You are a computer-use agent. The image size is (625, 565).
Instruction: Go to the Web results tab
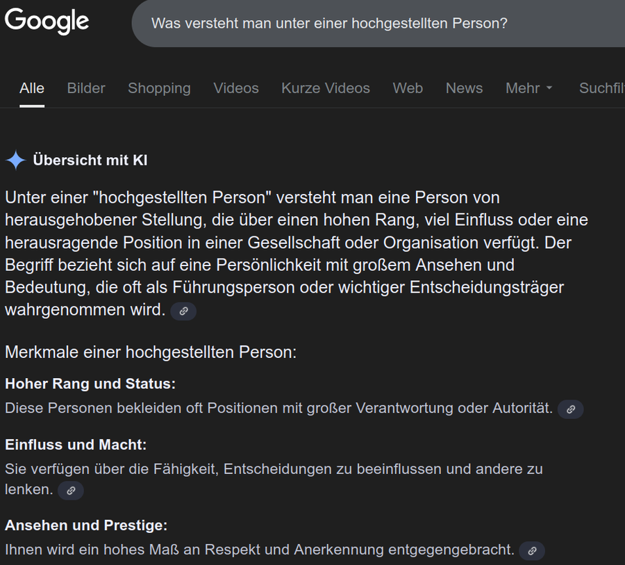tap(408, 88)
